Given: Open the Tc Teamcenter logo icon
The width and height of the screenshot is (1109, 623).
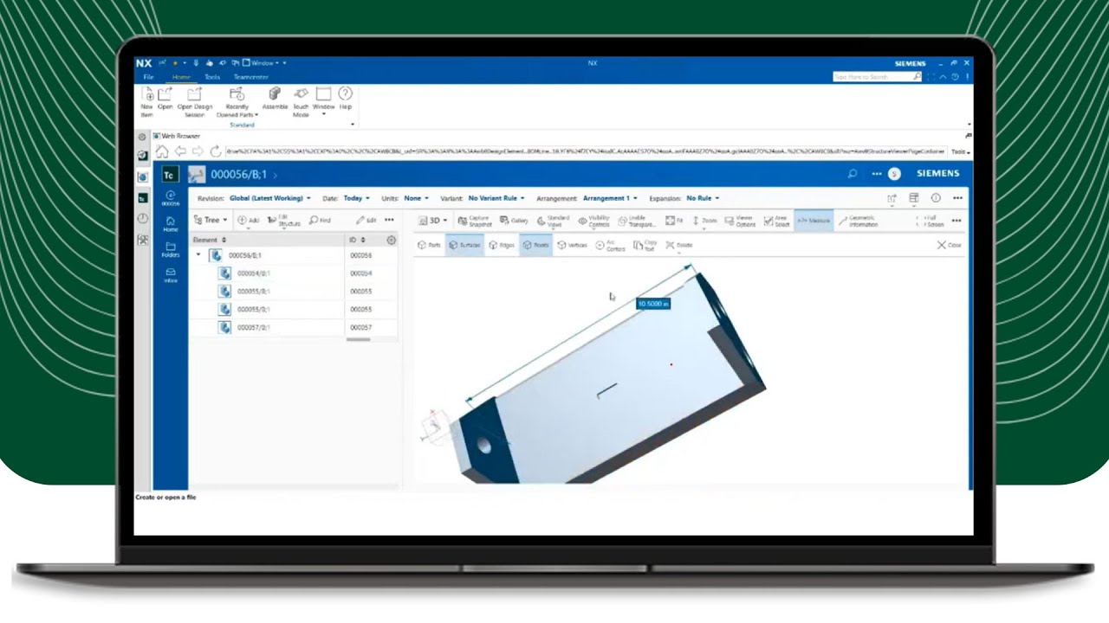Looking at the screenshot, I should point(170,174).
